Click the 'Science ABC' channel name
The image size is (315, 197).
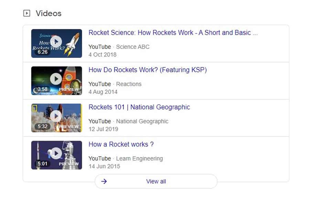click(x=133, y=47)
